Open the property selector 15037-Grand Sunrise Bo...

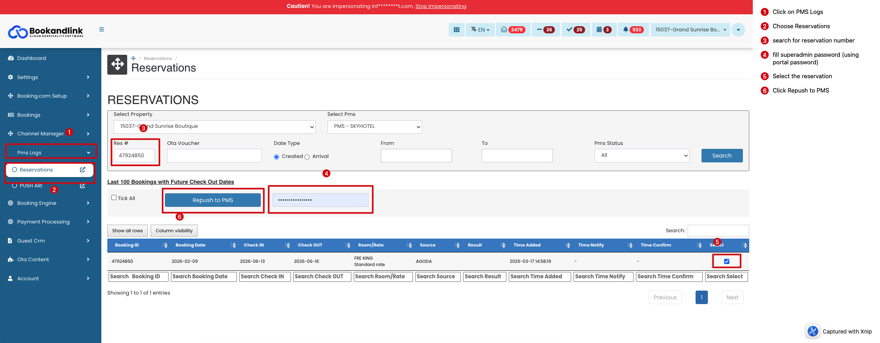click(690, 30)
